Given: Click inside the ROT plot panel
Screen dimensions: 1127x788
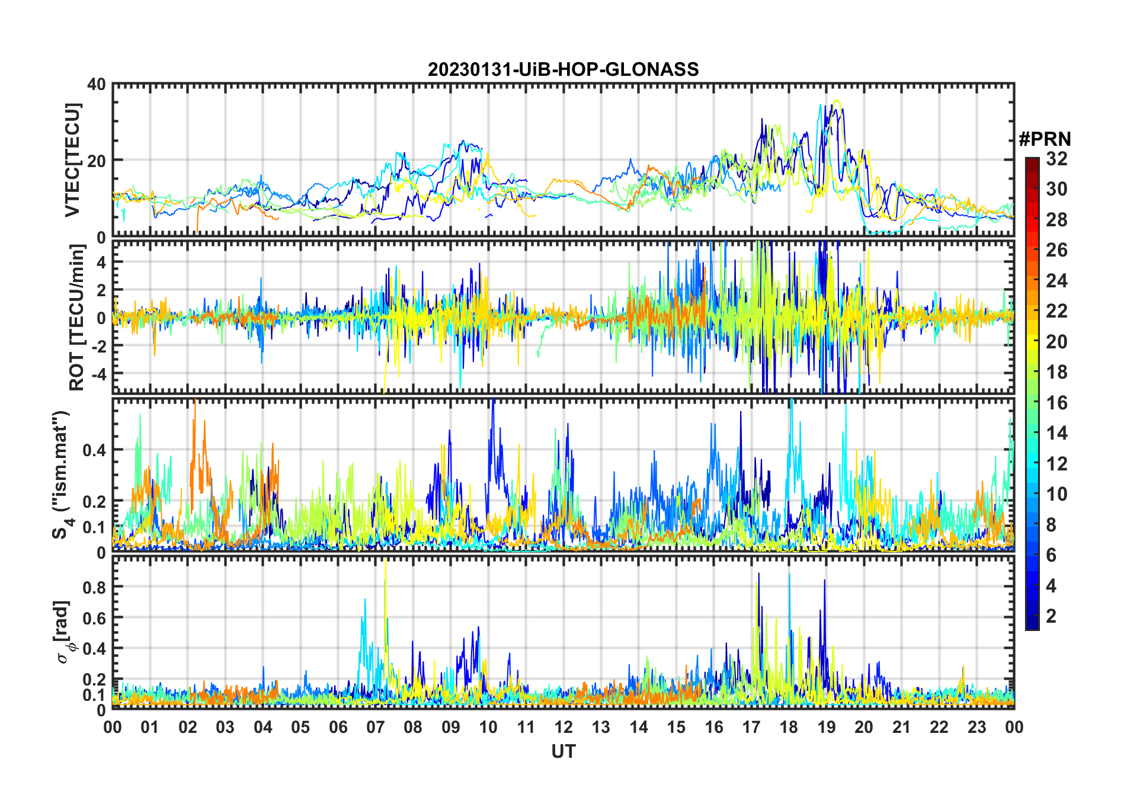Looking at the screenshot, I should click(563, 317).
